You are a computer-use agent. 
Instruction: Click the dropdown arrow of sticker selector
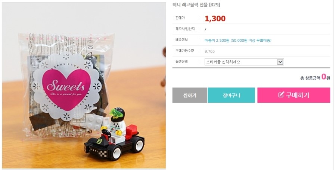coord(280,62)
